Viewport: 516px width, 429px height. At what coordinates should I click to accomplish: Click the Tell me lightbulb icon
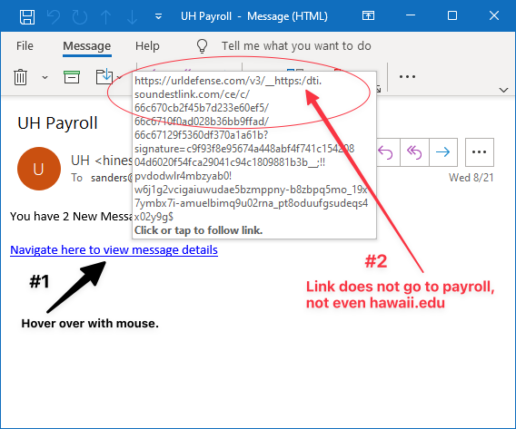point(202,46)
